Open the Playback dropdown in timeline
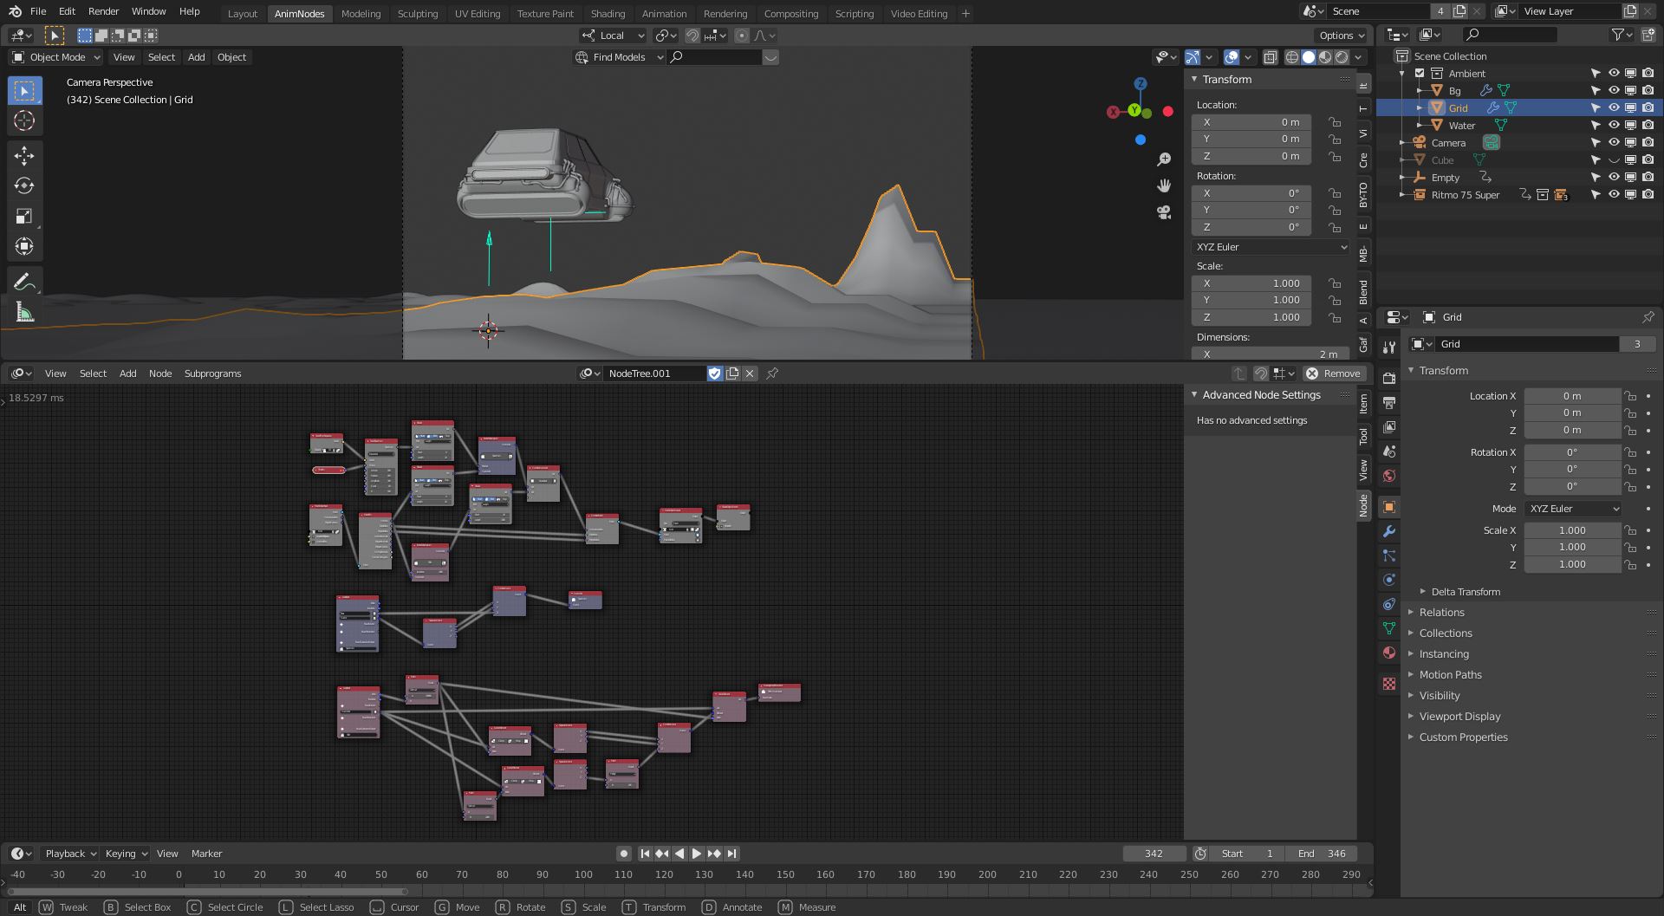Image resolution: width=1664 pixels, height=916 pixels. (69, 854)
